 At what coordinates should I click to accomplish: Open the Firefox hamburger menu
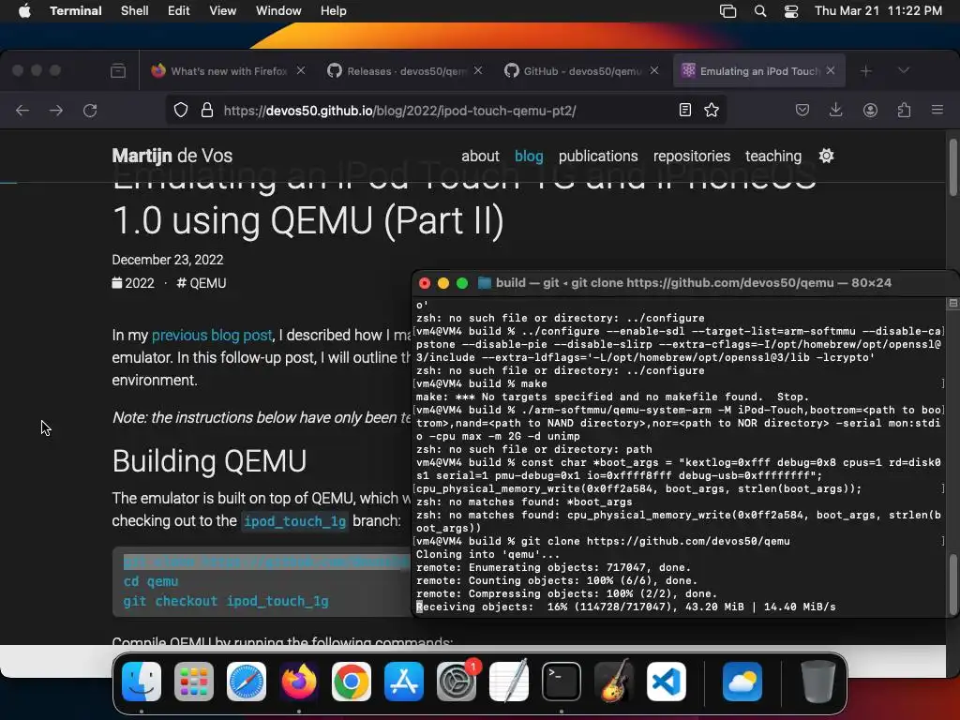coord(937,111)
